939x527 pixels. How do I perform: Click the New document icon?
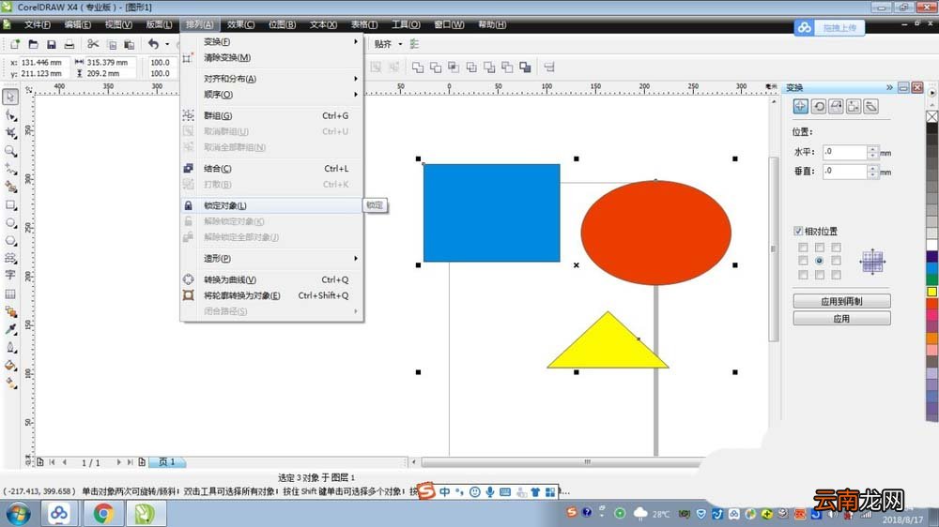[x=15, y=44]
